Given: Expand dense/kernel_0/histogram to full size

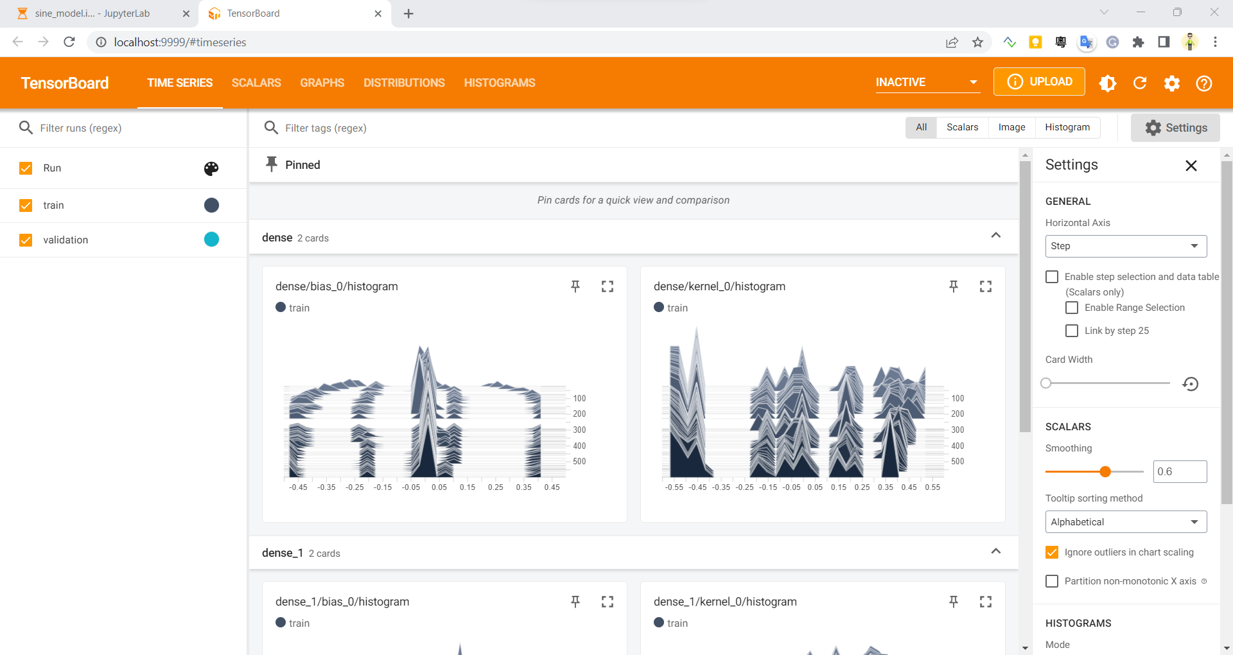Looking at the screenshot, I should pos(986,286).
